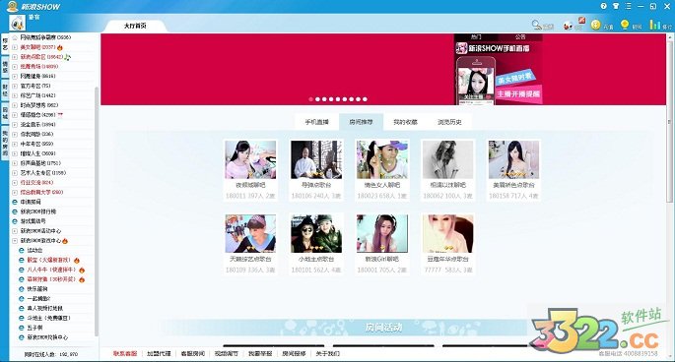The height and width of the screenshot is (362, 675).
Task: Open 新浪SHOW兑换中心 in the list
Action: (x=47, y=337)
